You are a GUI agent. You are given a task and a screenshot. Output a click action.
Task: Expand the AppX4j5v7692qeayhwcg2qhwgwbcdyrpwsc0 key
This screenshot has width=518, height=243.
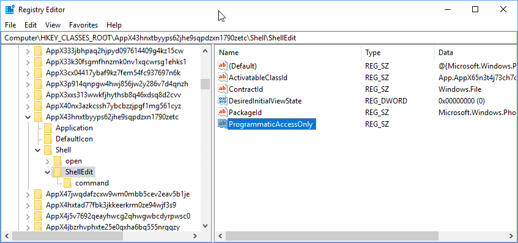pos(28,216)
